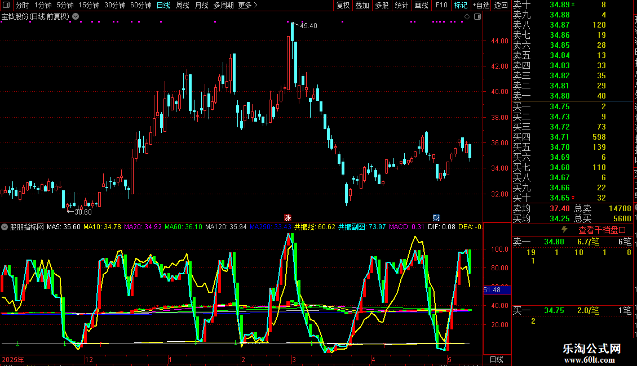Click the 股朋指标网 indicator name
The width and height of the screenshot is (637, 366).
tap(27, 227)
